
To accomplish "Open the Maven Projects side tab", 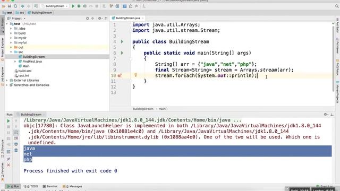I will pos(337,92).
